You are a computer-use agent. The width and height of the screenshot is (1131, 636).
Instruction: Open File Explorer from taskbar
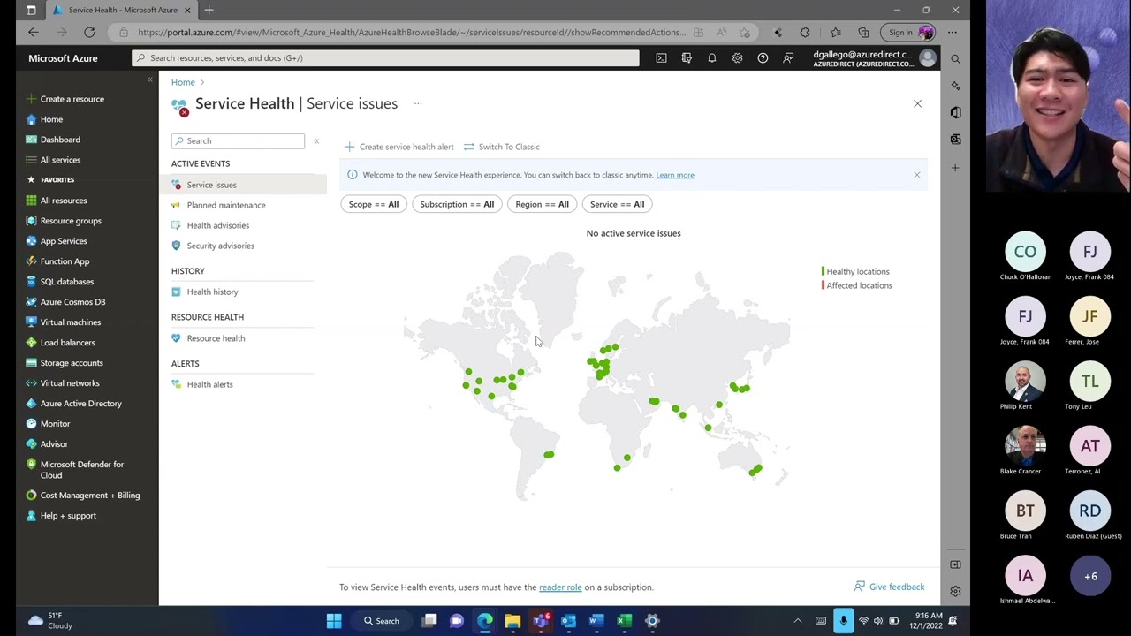512,621
